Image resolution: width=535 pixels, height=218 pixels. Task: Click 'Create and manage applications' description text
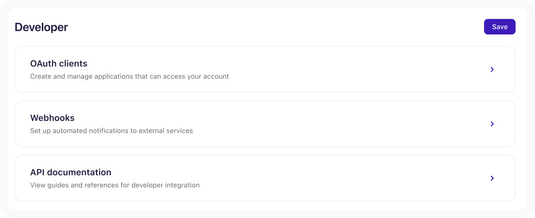[129, 76]
